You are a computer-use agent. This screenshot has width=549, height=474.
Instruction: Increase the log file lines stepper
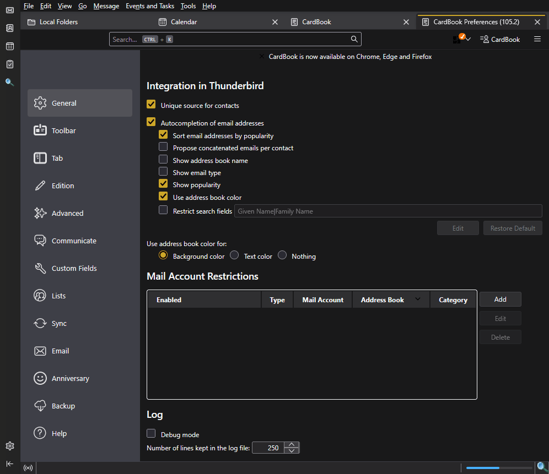(x=292, y=445)
